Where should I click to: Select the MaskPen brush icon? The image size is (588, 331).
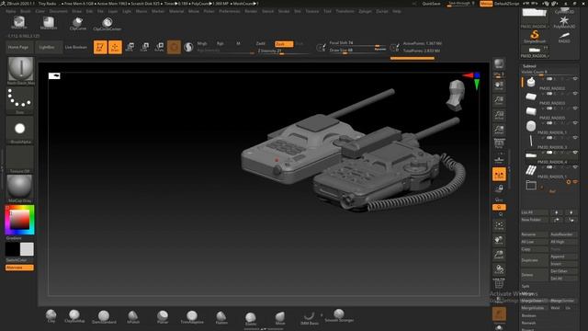pos(18,22)
